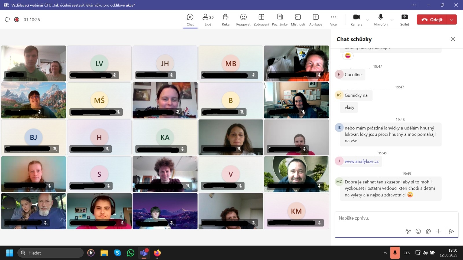The image size is (463, 260).
Task: Select the KM participant tile
Action: pyautogui.click(x=296, y=211)
